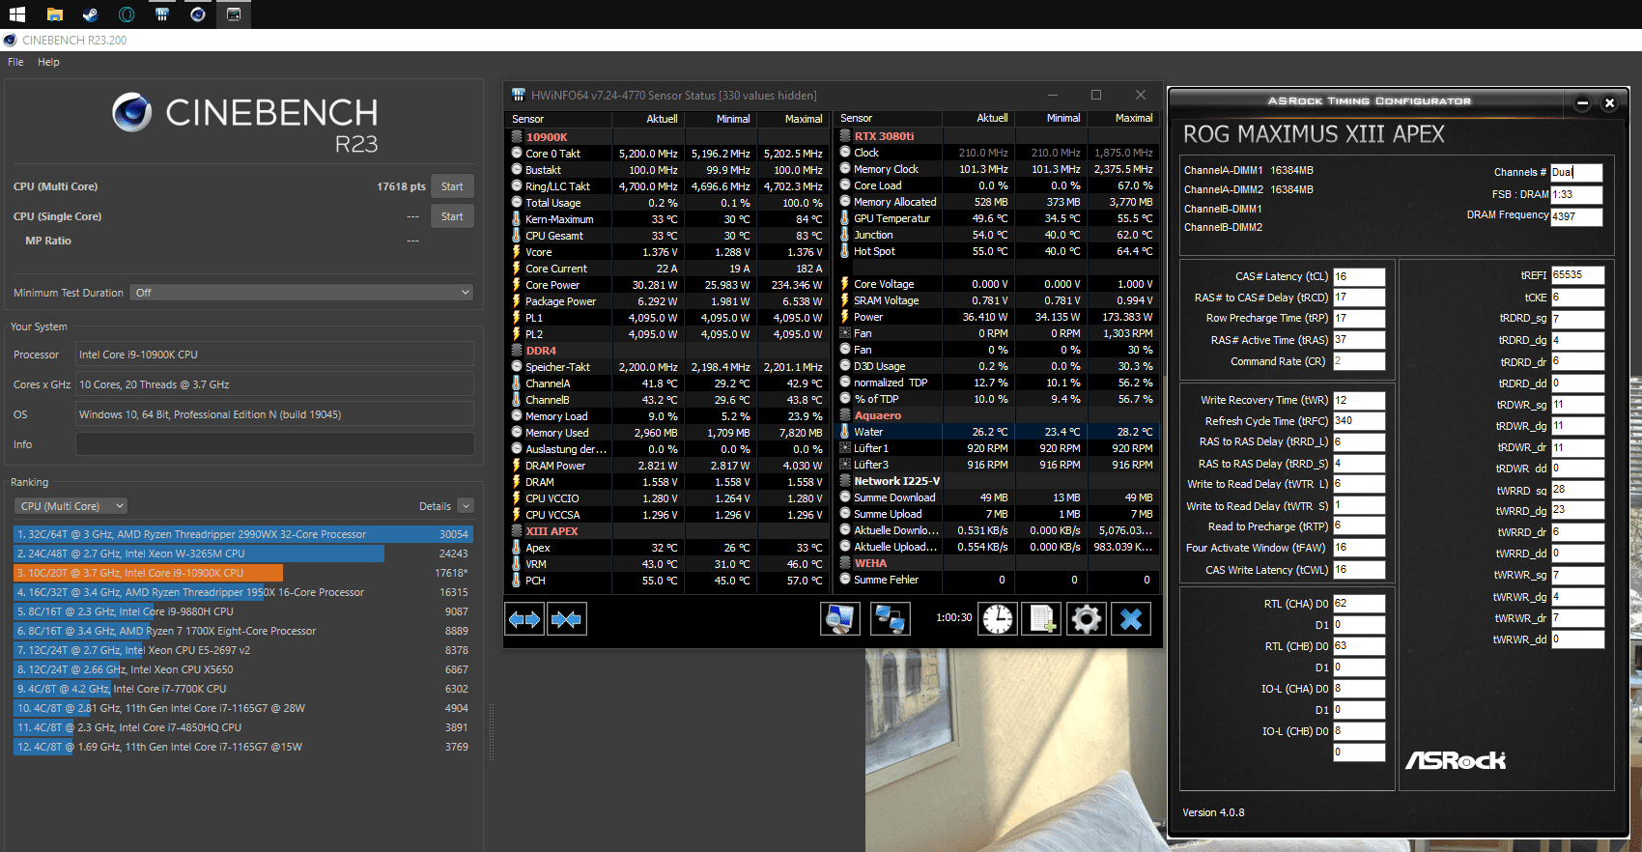Start the CPU Multi Core benchmark
The image size is (1642, 852).
(x=452, y=186)
